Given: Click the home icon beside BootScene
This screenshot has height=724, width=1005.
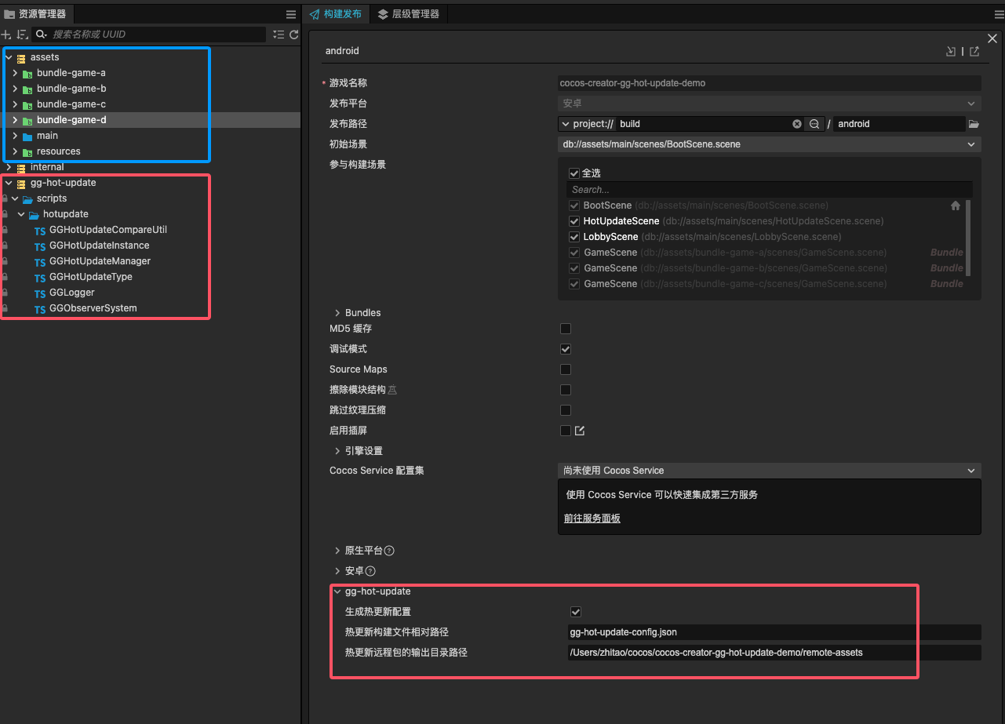Looking at the screenshot, I should tap(956, 206).
